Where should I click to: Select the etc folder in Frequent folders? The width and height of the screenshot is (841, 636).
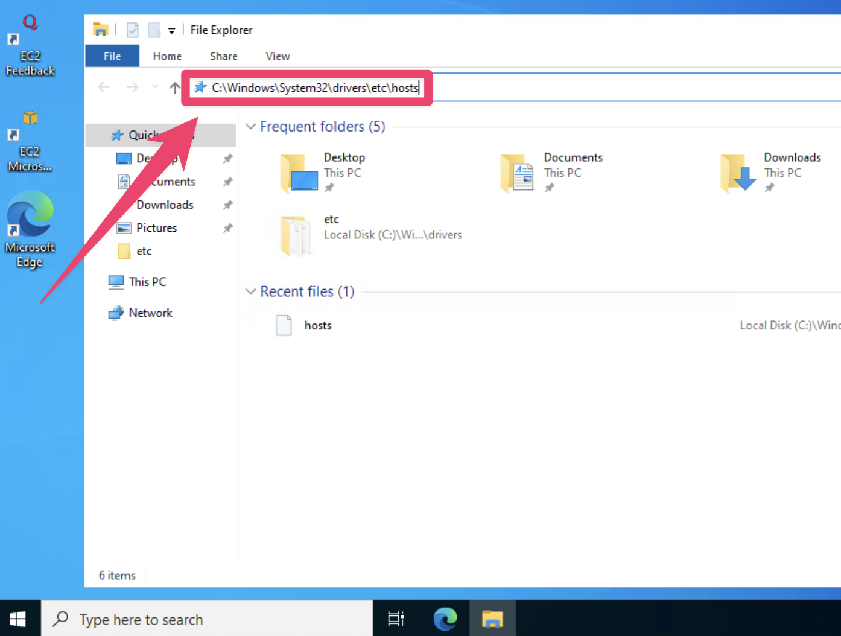[x=296, y=235]
